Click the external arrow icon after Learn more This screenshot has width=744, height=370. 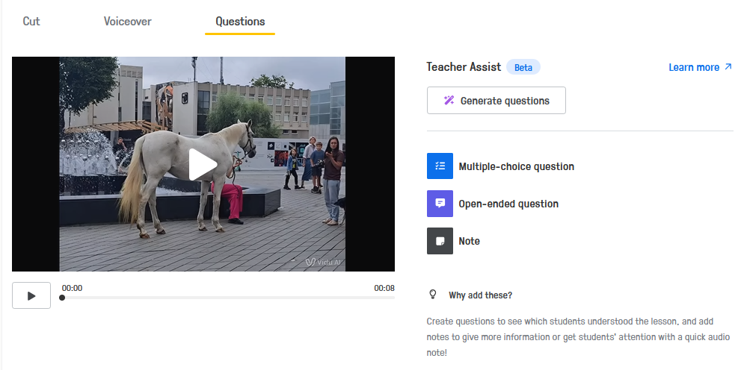point(728,67)
